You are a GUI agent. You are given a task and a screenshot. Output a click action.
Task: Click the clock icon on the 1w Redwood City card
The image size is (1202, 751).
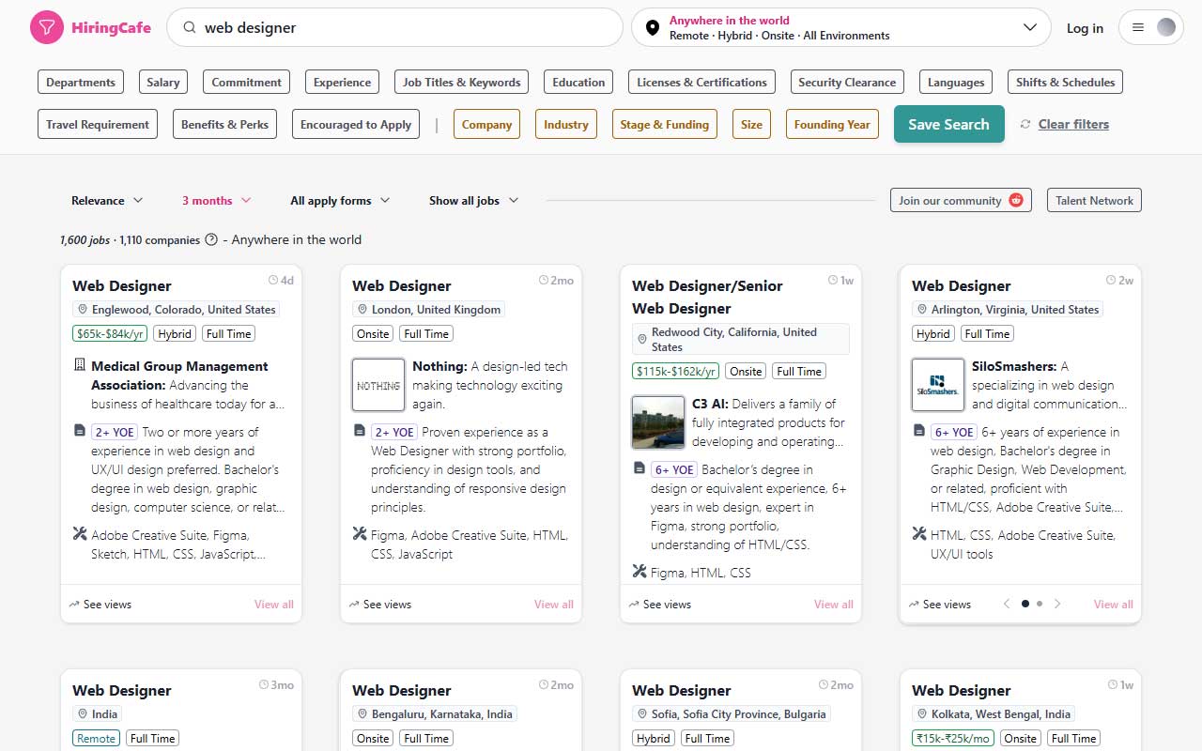point(833,280)
